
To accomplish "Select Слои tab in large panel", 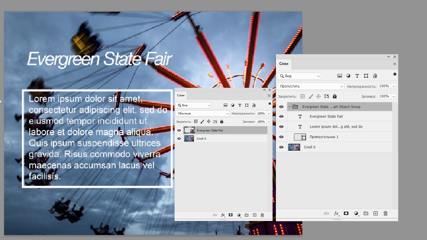I will pyautogui.click(x=284, y=64).
